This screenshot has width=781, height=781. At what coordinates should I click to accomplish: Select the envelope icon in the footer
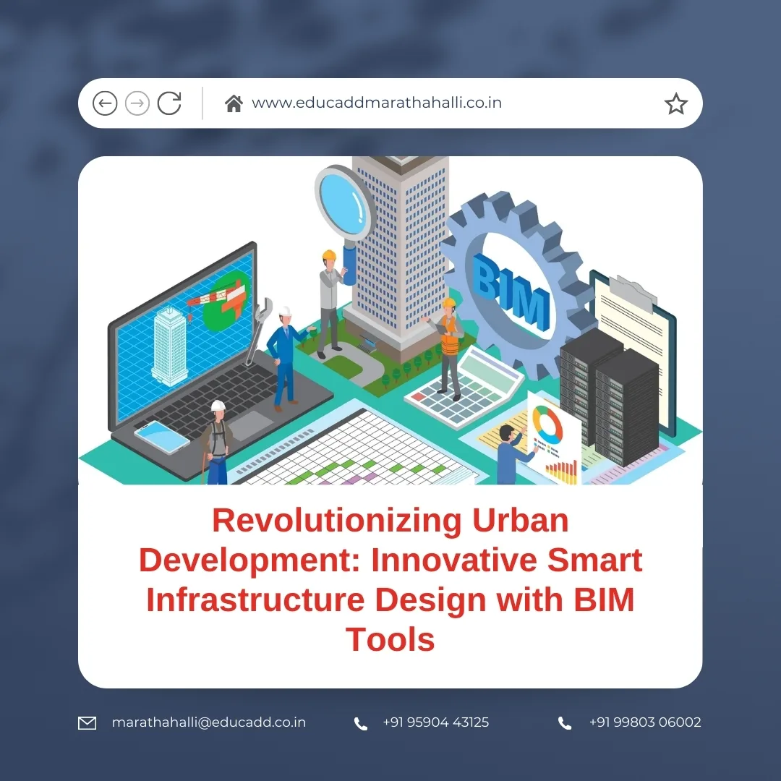pyautogui.click(x=86, y=722)
